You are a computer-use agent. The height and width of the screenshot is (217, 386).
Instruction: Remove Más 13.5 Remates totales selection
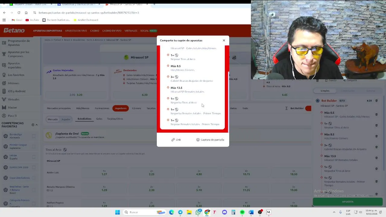click(x=376, y=158)
